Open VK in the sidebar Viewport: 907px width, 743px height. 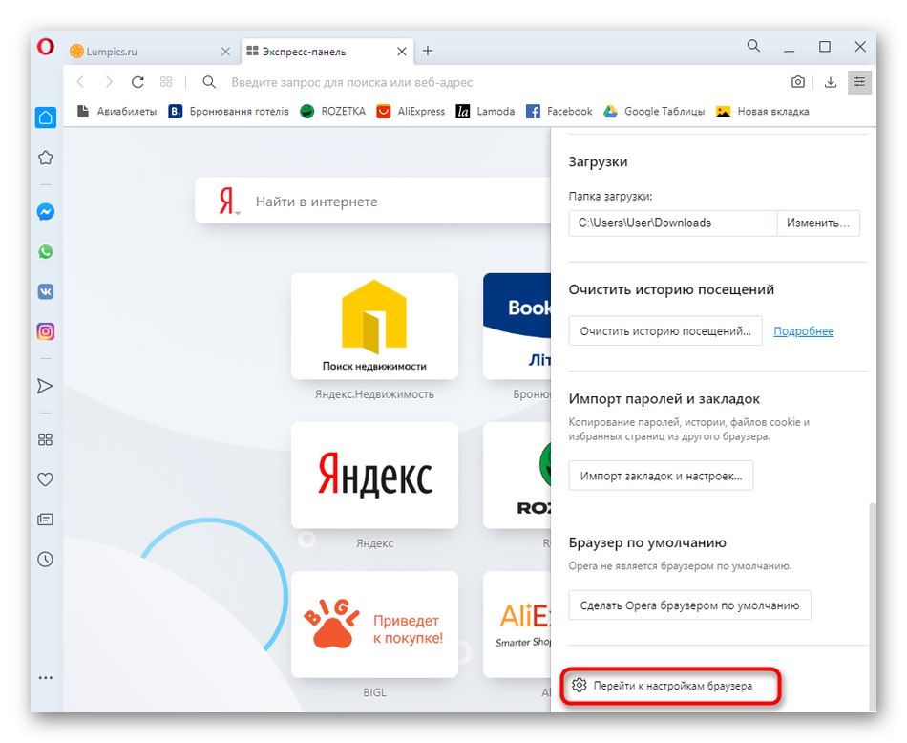[46, 291]
